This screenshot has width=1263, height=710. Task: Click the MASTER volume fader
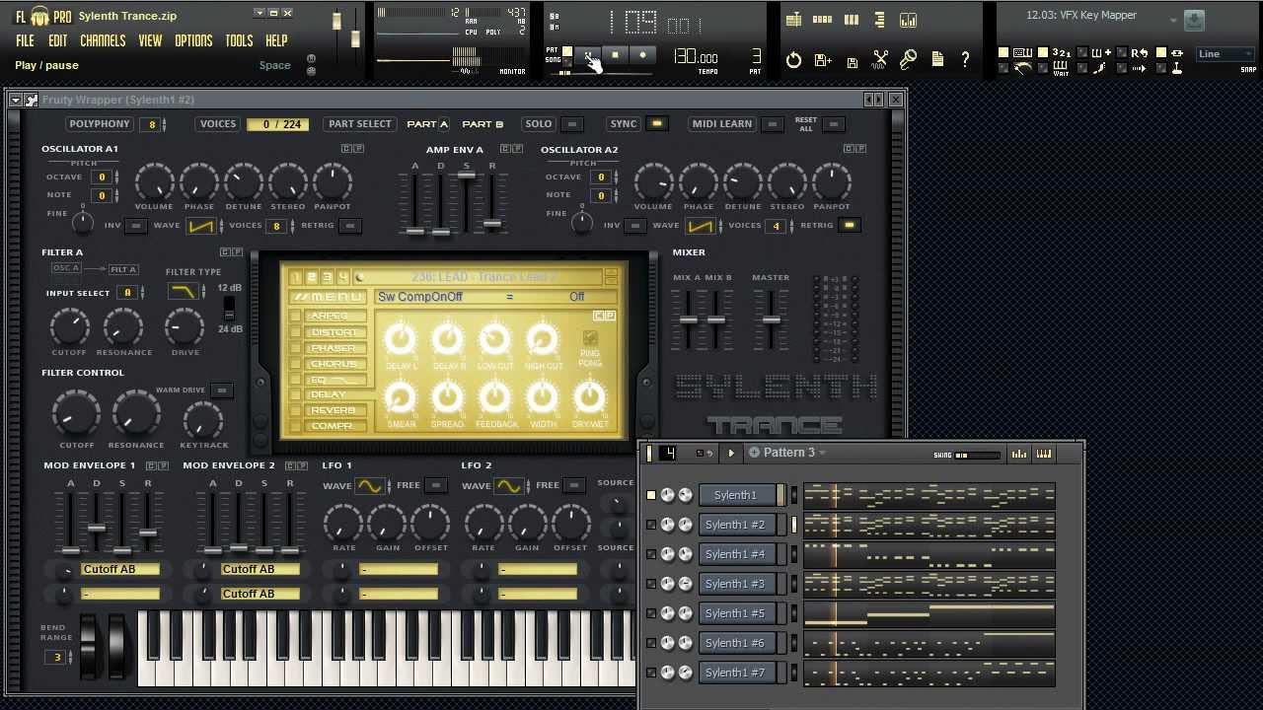[771, 319]
